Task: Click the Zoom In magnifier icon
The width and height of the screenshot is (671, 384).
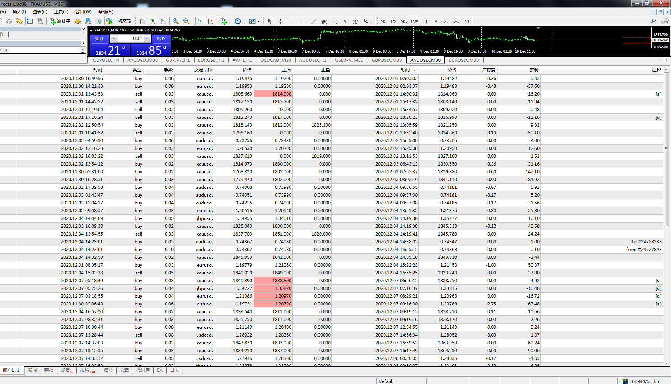Action: pos(176,21)
